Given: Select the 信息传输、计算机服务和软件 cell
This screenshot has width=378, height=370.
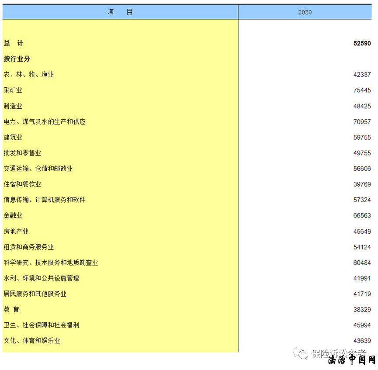Looking at the screenshot, I should point(45,200).
